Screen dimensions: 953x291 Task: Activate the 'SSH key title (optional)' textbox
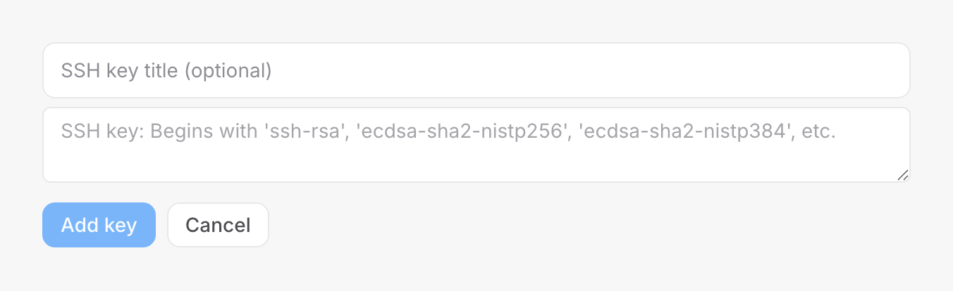pos(476,70)
